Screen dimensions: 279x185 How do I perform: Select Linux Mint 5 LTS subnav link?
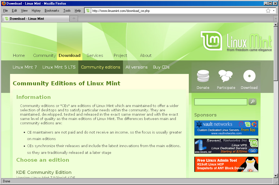(59, 67)
